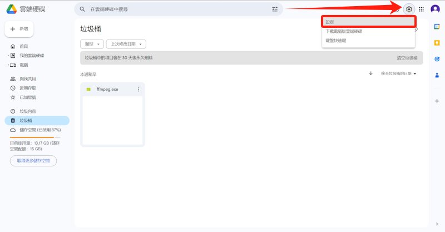Image resolution: width=445 pixels, height=232 pixels.
Task: Open the 移至垃圾桶的日期 sort dropdown
Action: pos(398,73)
